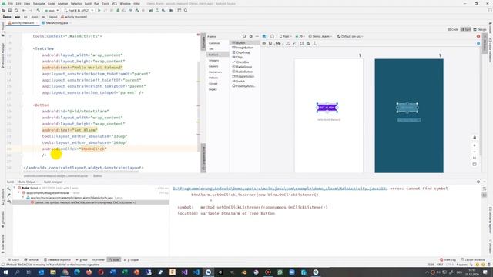Select ToggleButton in the palette list
The width and height of the screenshot is (493, 277).
click(x=245, y=76)
